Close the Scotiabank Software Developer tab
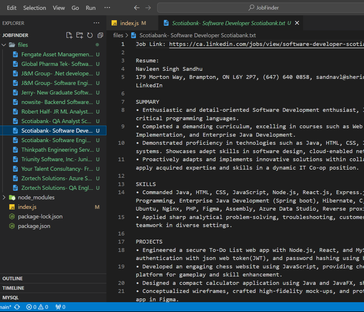Viewport: 364px width, 312px height. (297, 23)
